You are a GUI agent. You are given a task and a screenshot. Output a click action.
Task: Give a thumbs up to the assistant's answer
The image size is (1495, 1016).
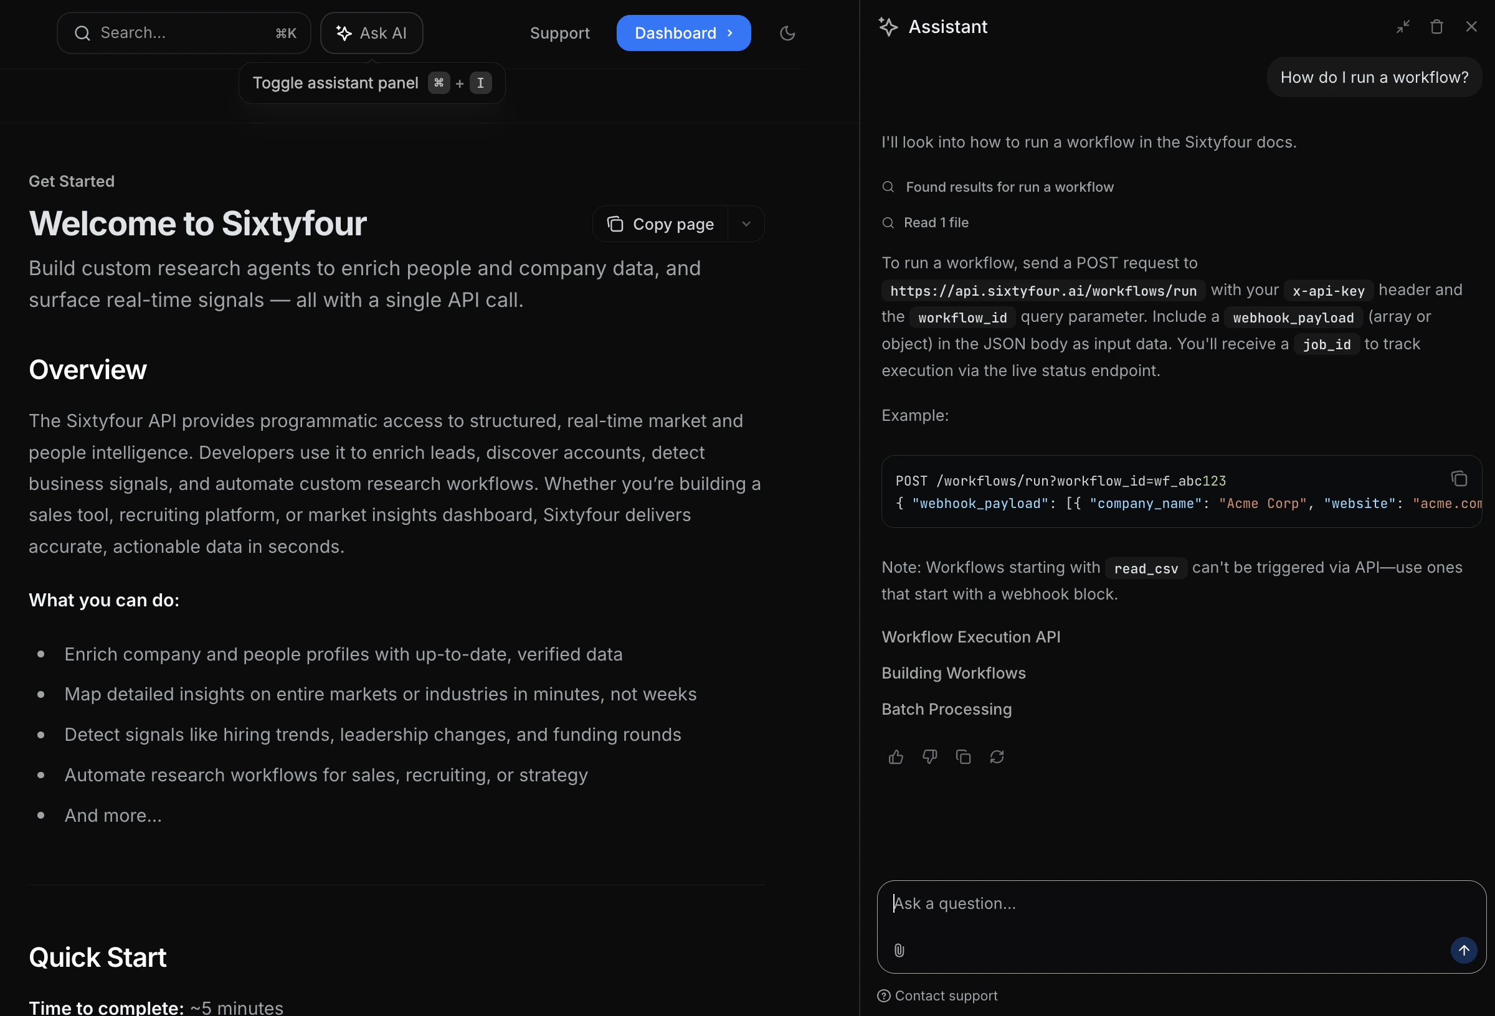[895, 757]
